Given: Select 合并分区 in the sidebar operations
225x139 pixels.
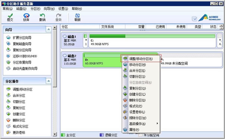Looking at the screenshot, I should coord(16,95).
